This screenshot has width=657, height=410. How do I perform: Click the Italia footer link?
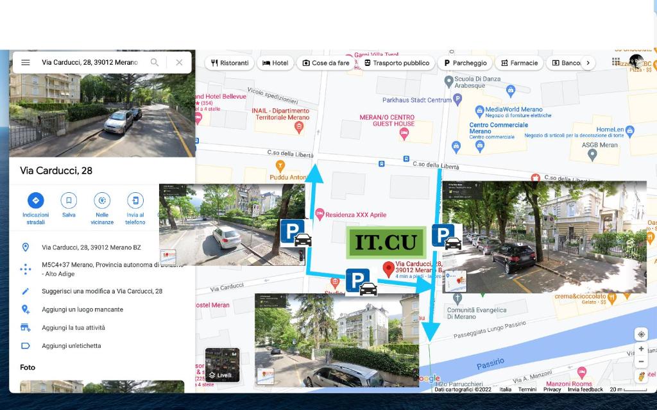point(506,389)
